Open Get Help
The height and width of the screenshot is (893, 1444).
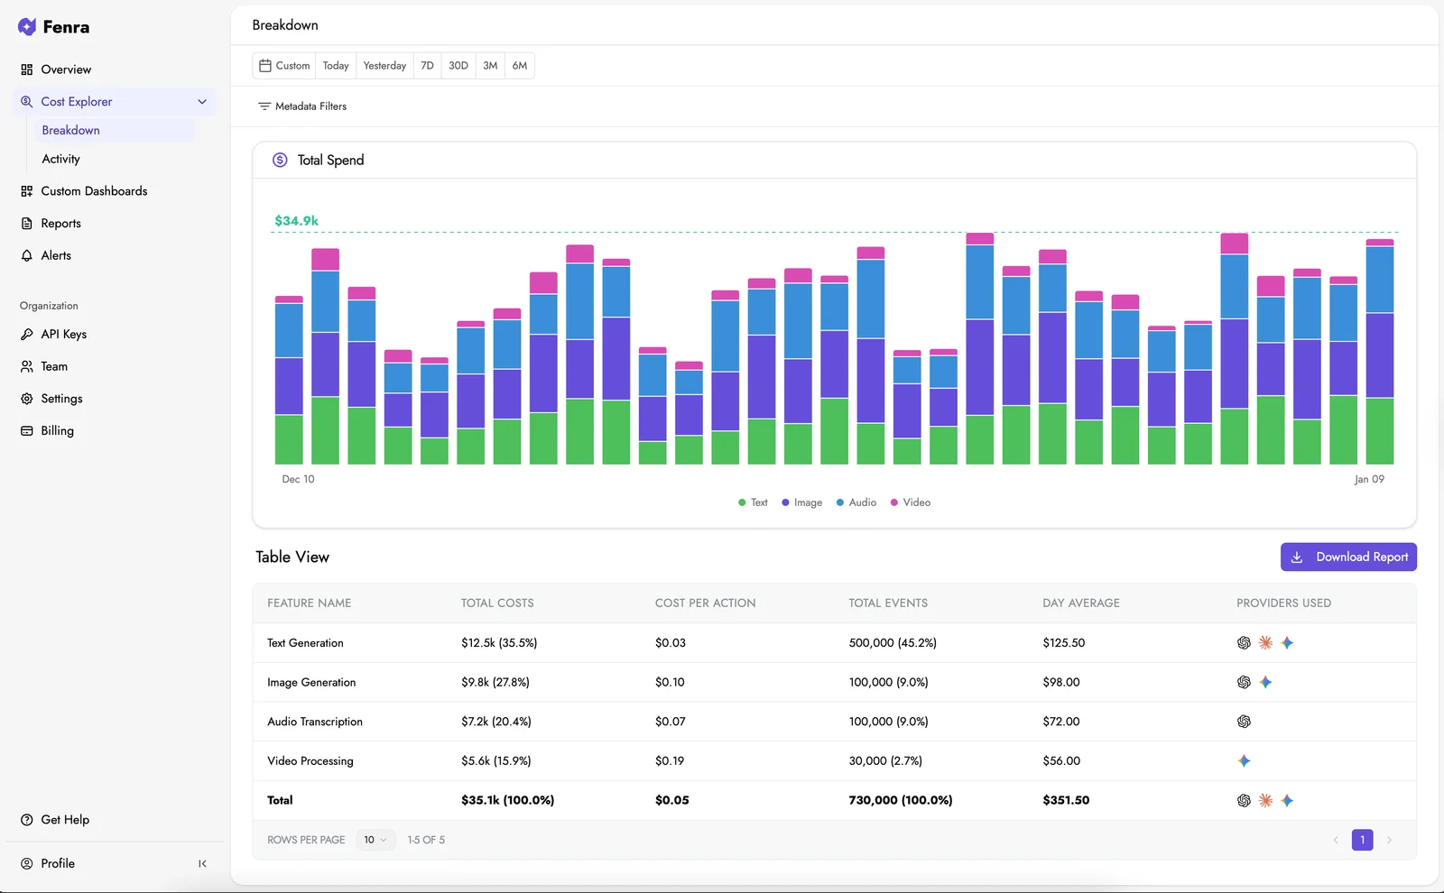click(x=64, y=819)
